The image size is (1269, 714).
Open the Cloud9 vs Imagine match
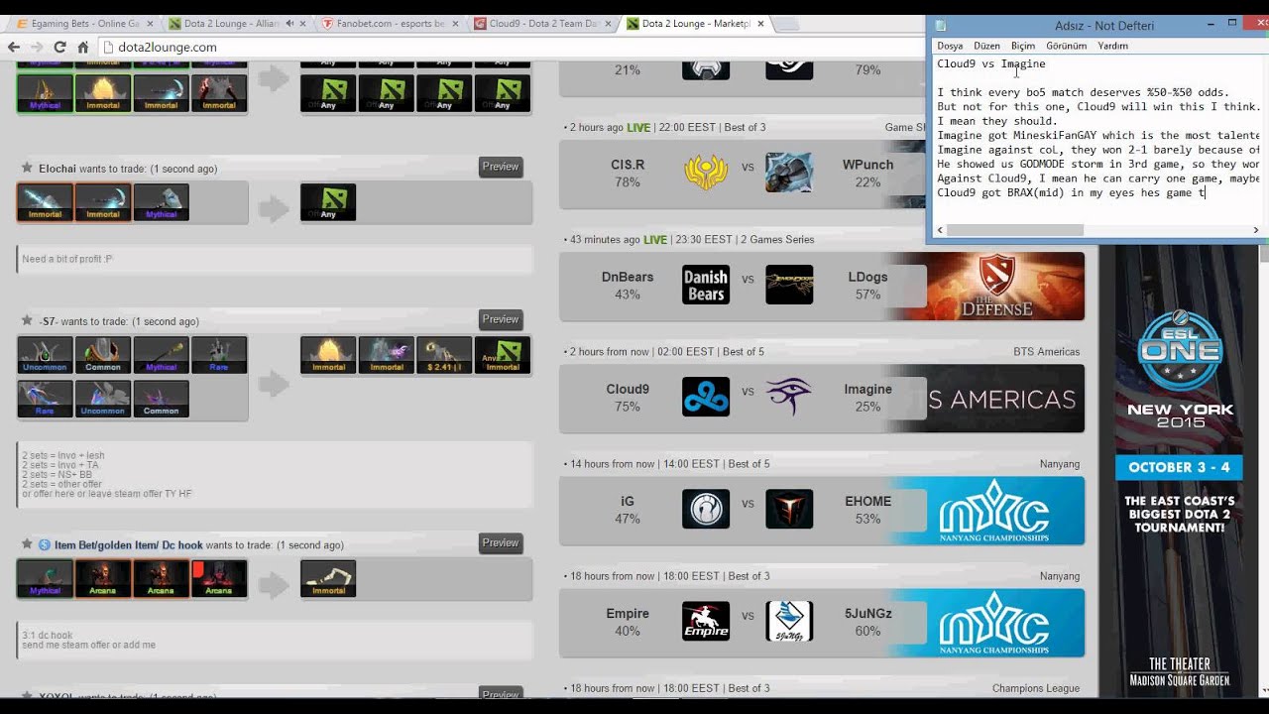822,399
